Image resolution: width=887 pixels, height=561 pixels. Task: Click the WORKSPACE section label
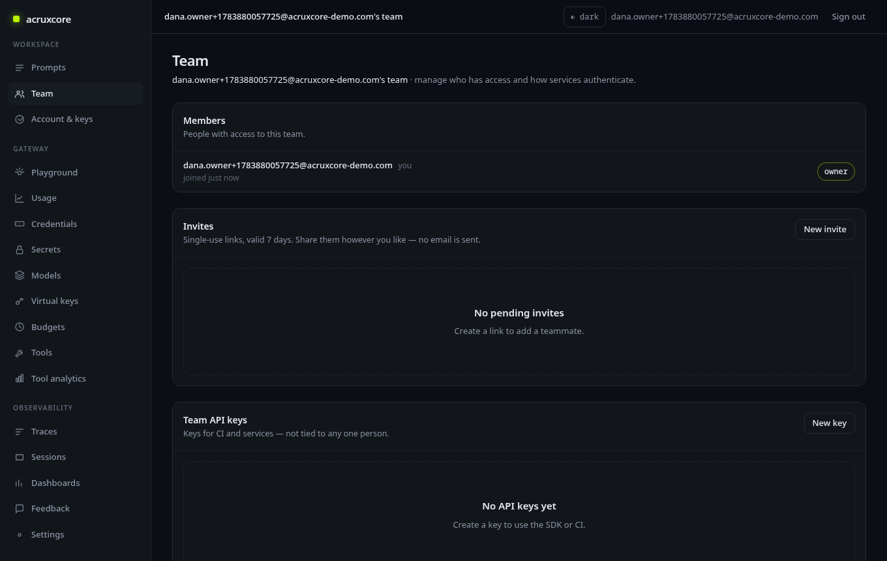[36, 44]
